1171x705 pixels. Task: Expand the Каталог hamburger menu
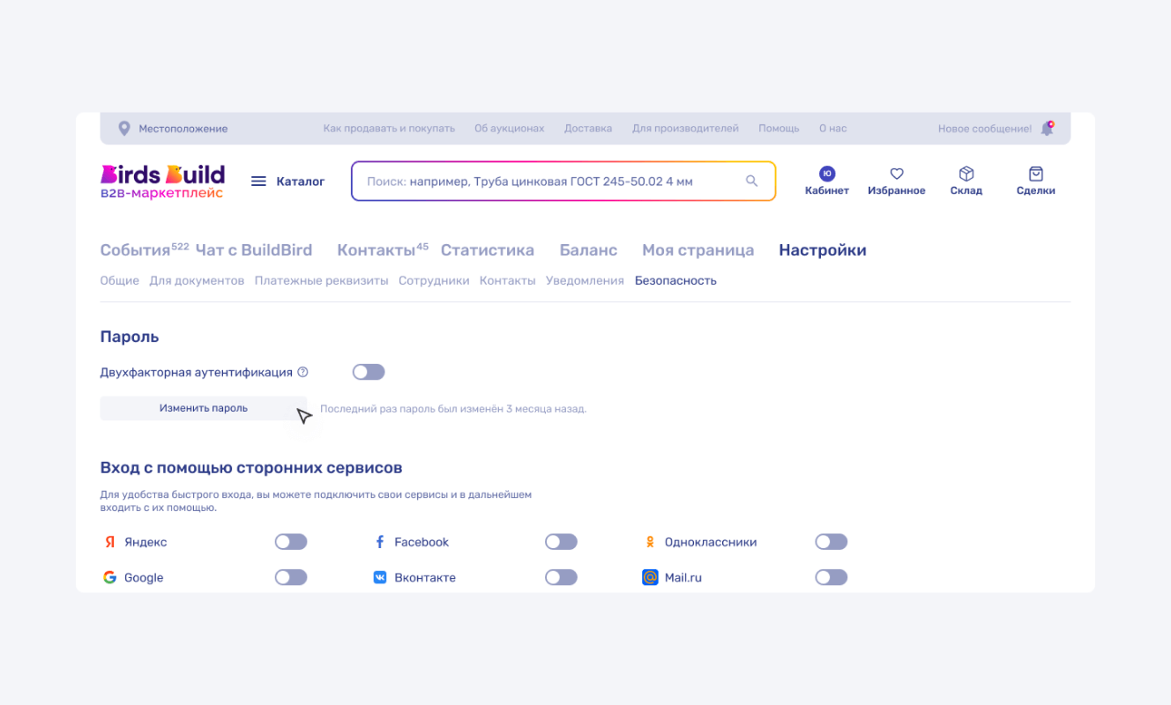coord(258,182)
